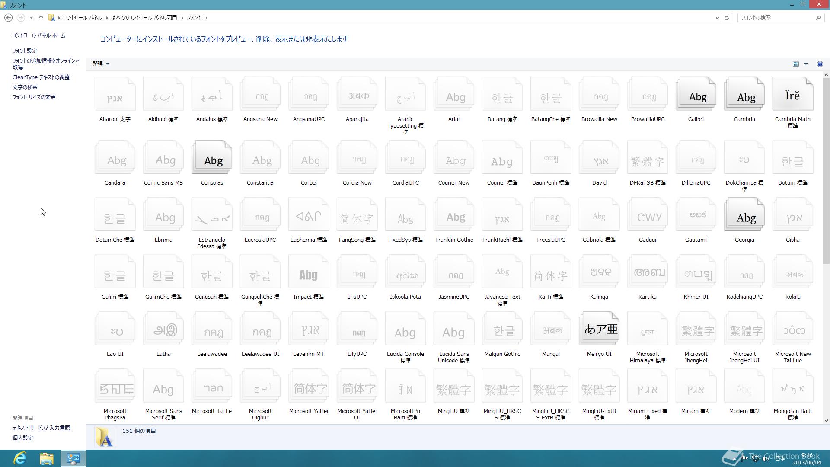The width and height of the screenshot is (830, 467).
Task: Click the view layout icon button
Action: click(796, 64)
